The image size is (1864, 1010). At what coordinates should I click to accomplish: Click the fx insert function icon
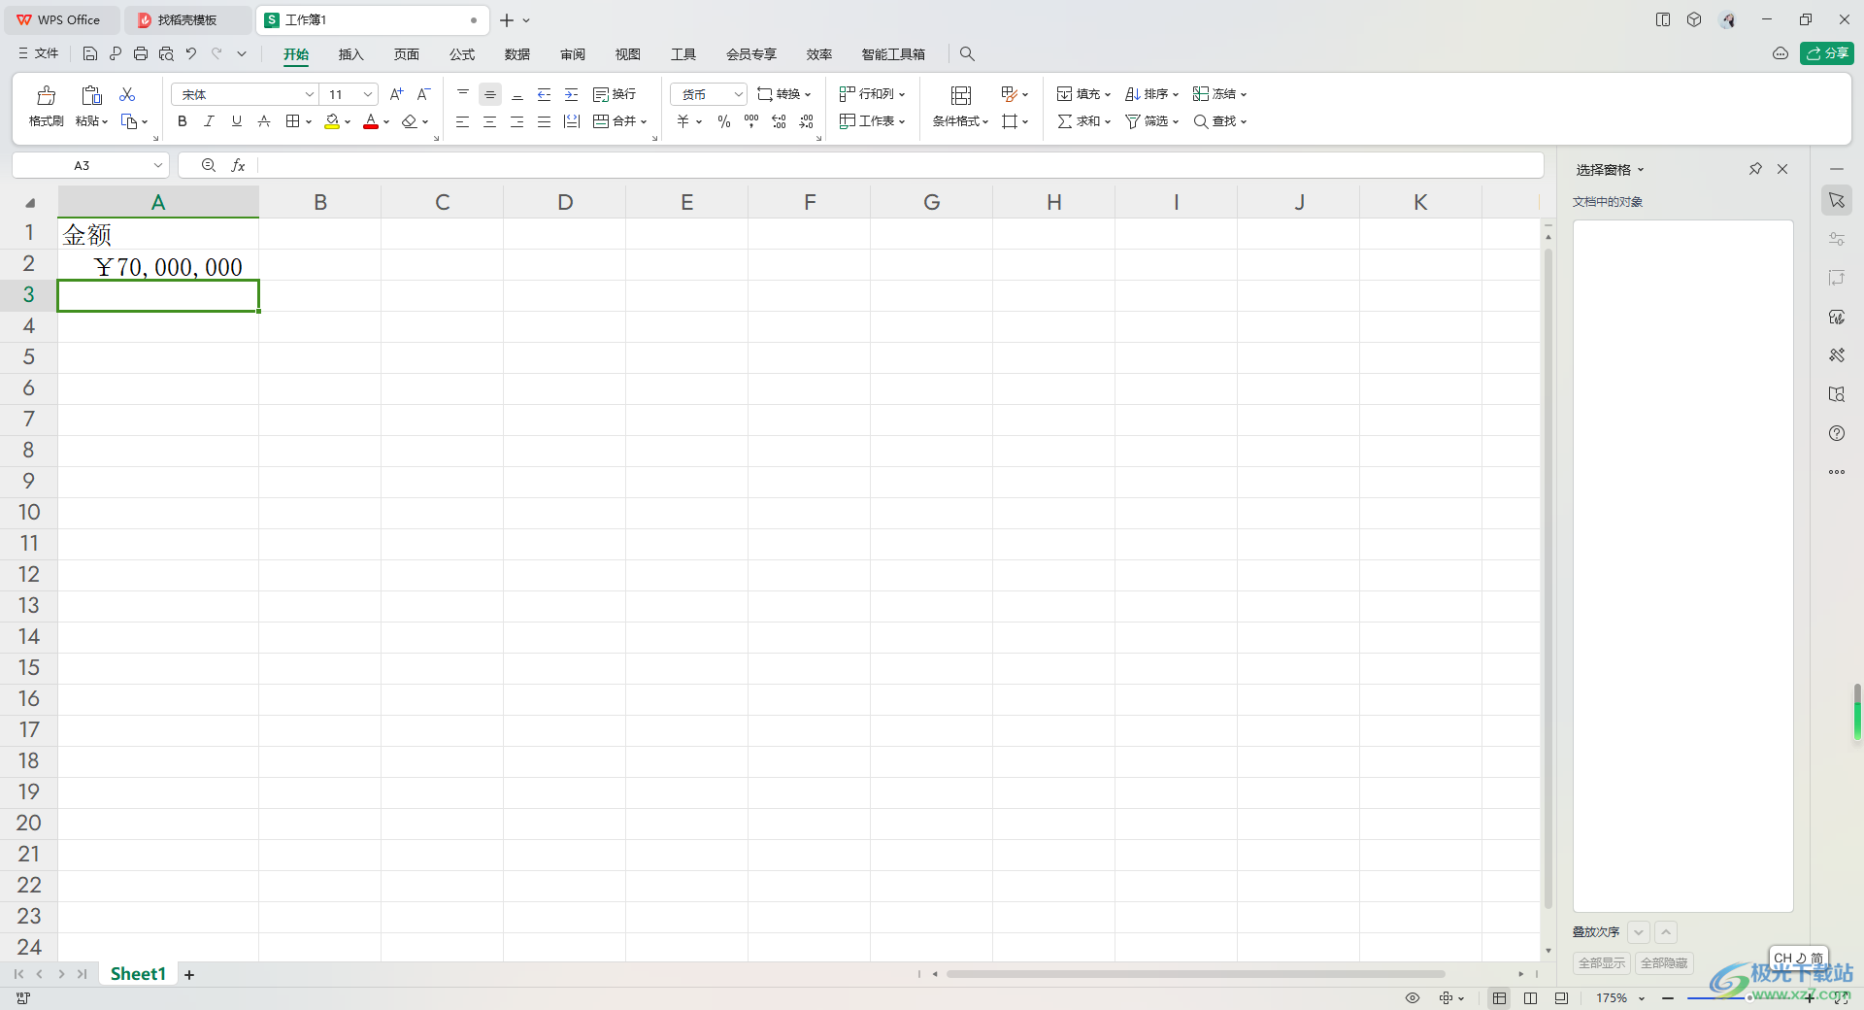[238, 166]
